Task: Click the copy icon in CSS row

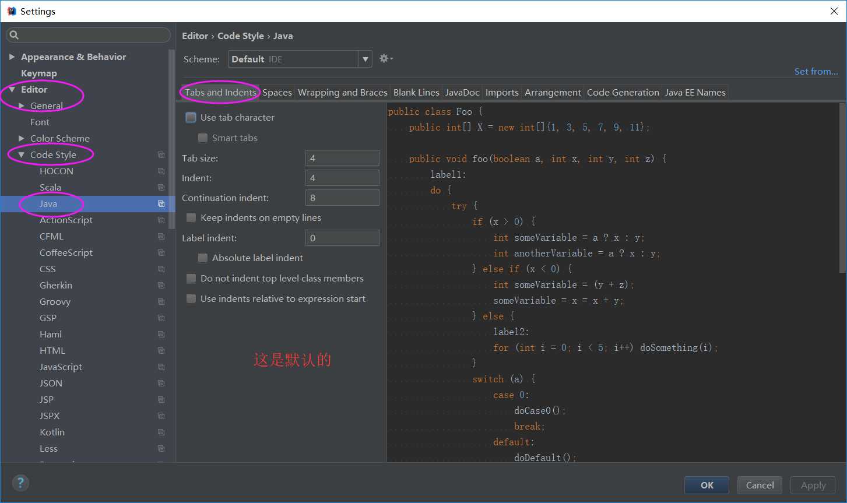Action: pos(161,269)
